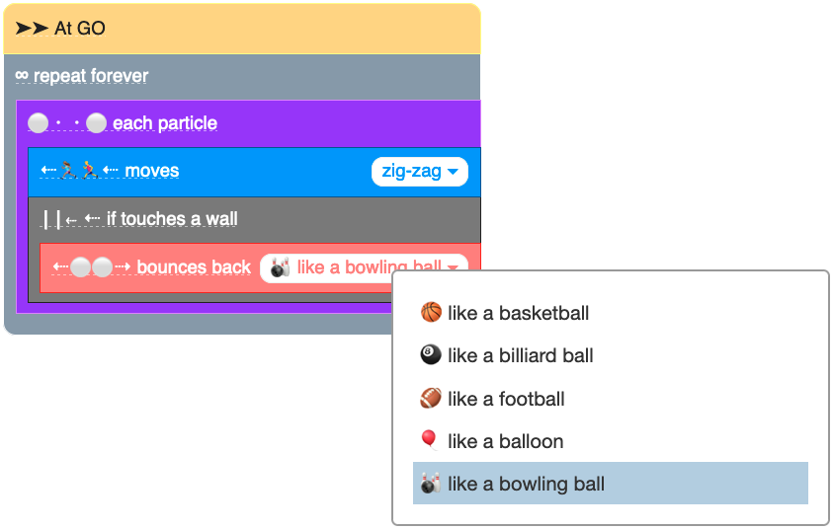Click the basketball emoji icon
Image resolution: width=833 pixels, height=530 pixels.
pos(431,313)
